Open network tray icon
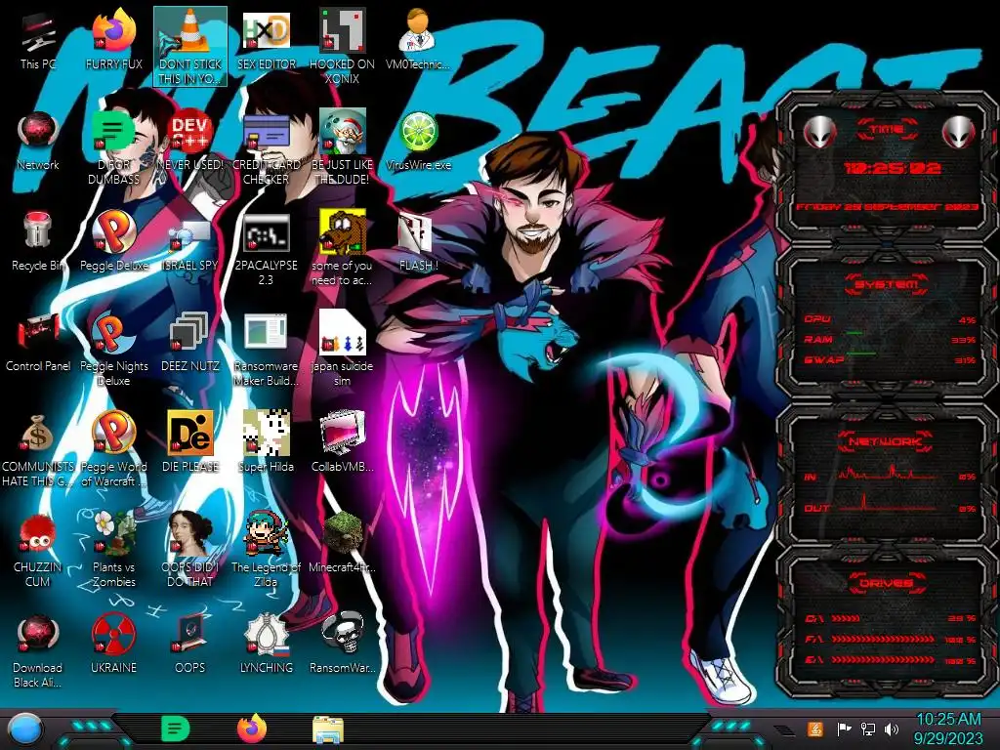The width and height of the screenshot is (1000, 750). 868,729
